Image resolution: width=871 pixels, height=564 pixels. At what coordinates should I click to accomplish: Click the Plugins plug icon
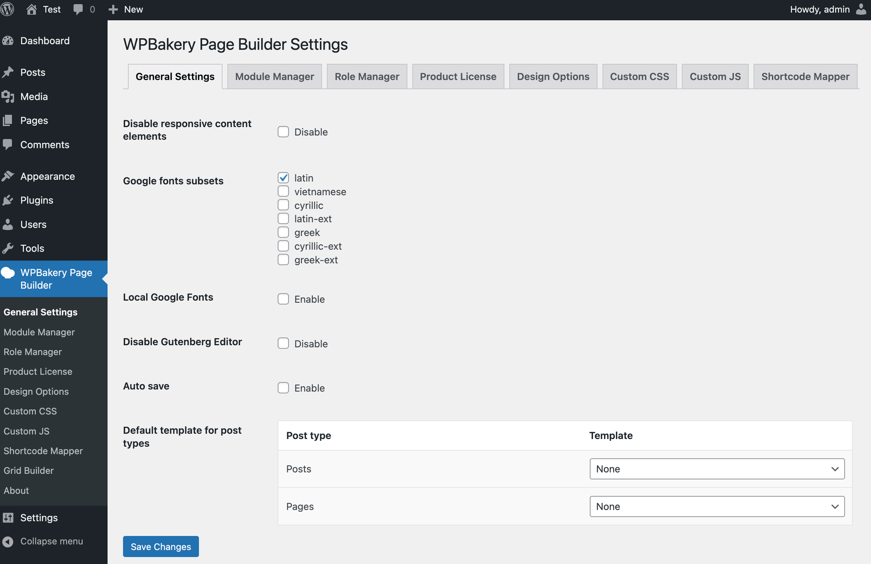click(x=8, y=200)
